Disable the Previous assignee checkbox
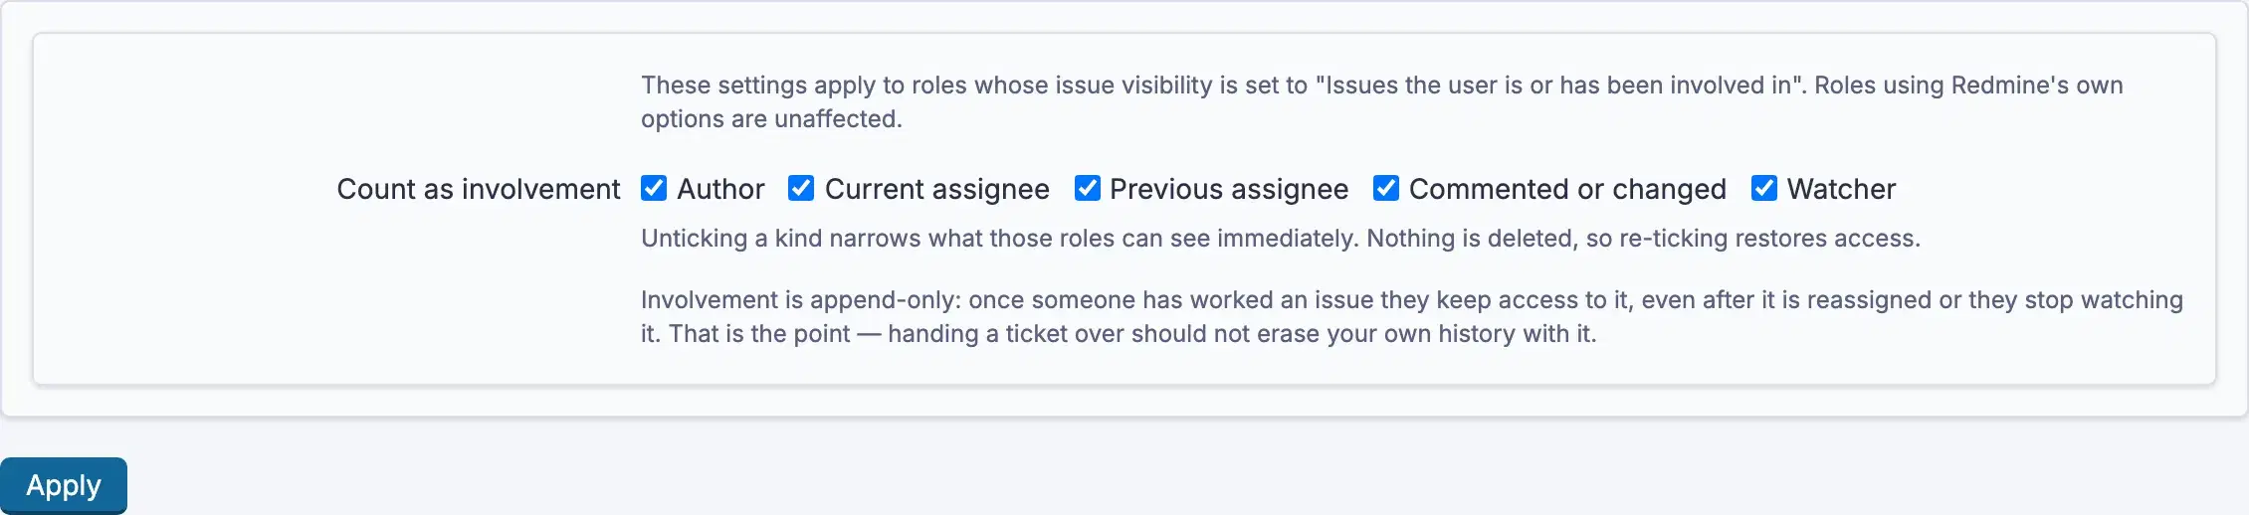The width and height of the screenshot is (2249, 515). pos(1088,188)
